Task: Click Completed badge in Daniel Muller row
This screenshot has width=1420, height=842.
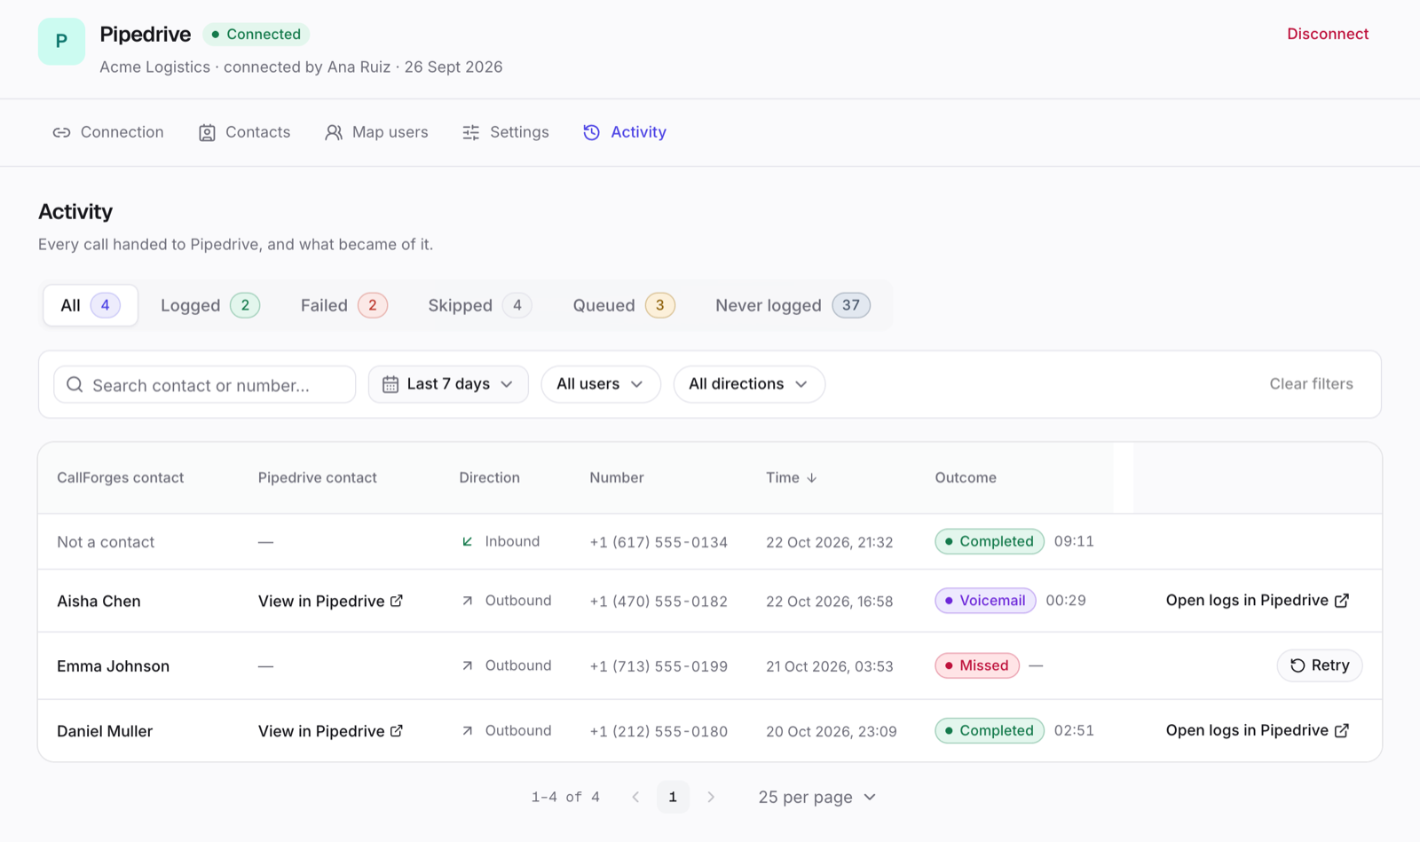Action: tap(990, 730)
